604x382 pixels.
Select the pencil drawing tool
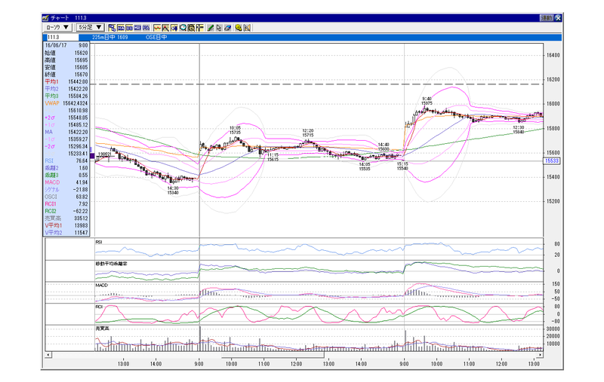(x=211, y=28)
